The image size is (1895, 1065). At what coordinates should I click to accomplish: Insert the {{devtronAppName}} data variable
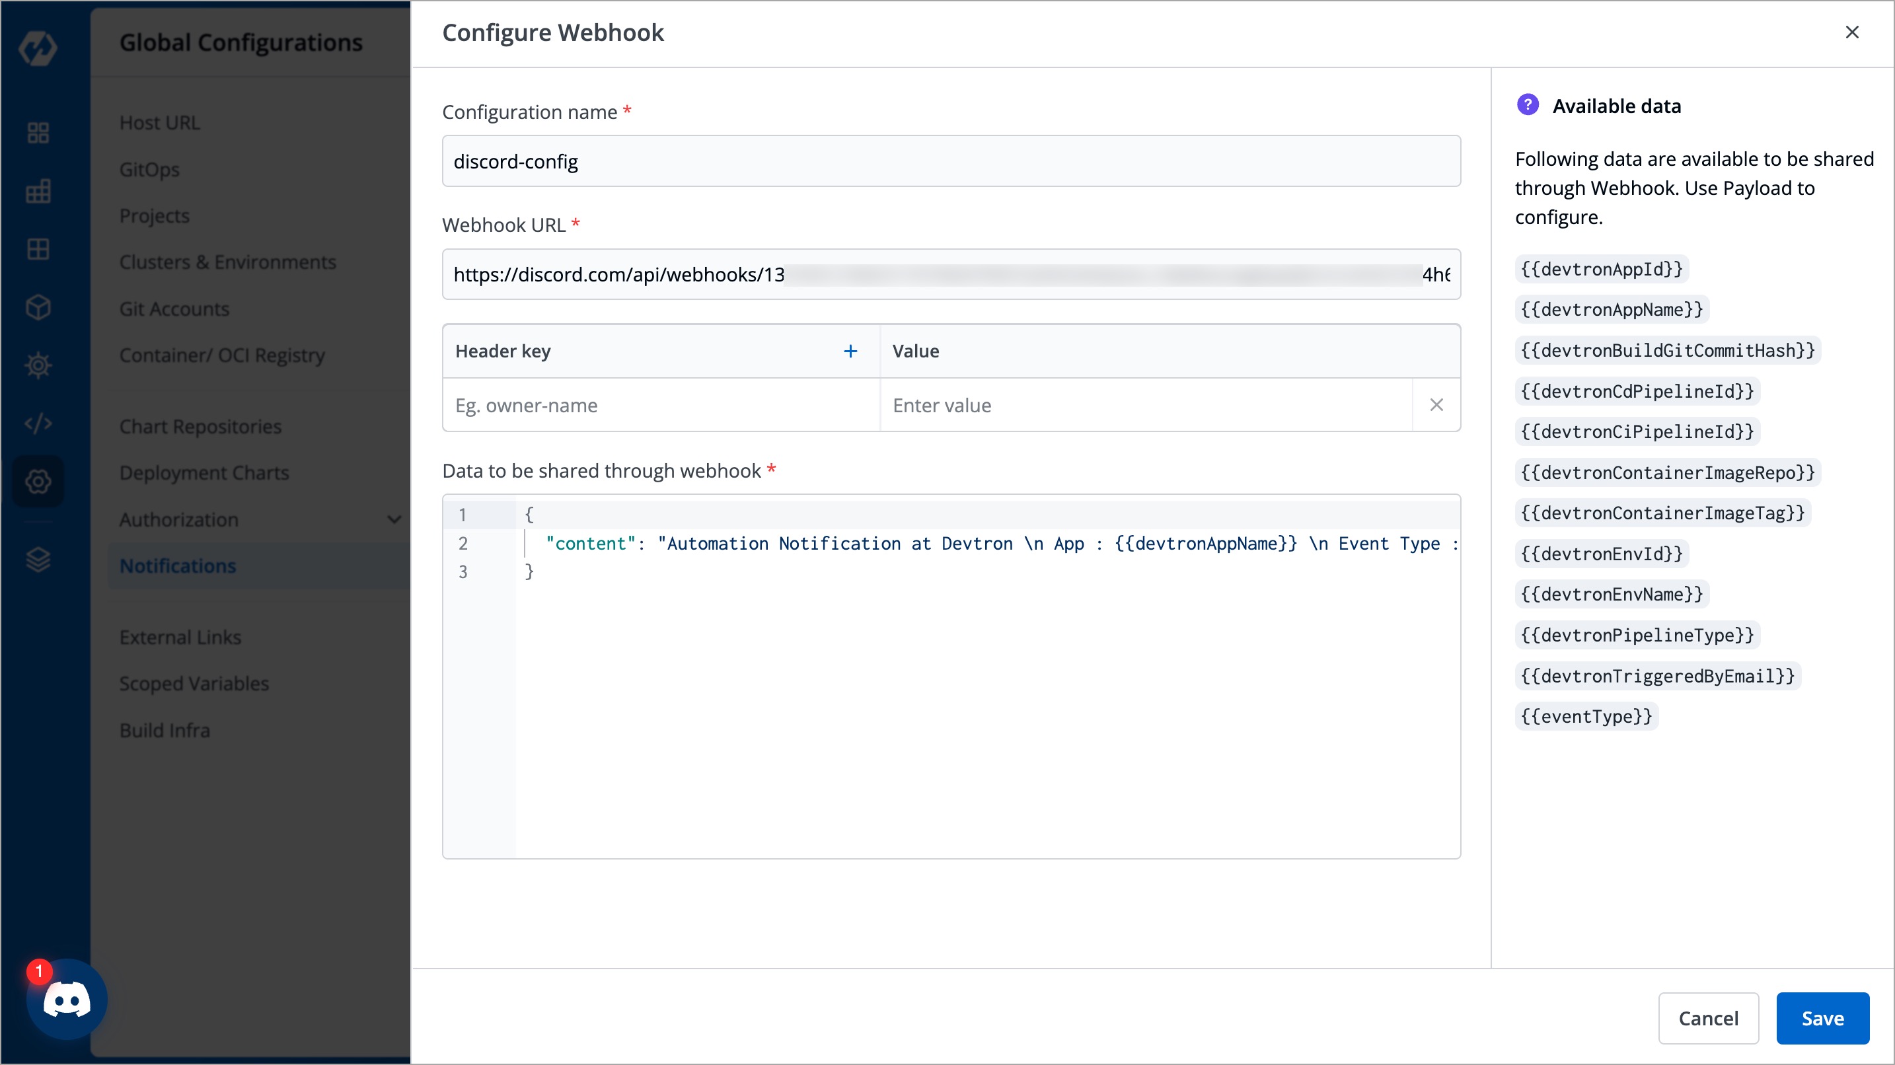(x=1610, y=309)
